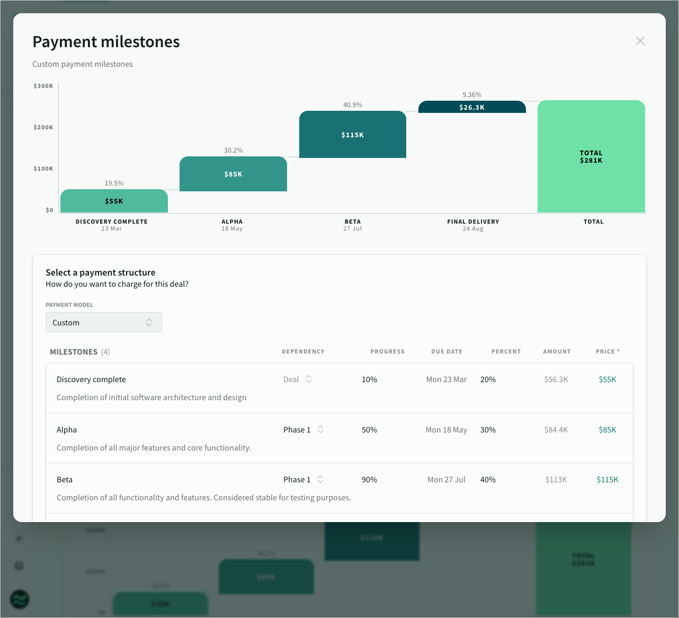Image resolution: width=679 pixels, height=618 pixels.
Task: Adjust Beta's 90% progress value
Action: click(369, 479)
